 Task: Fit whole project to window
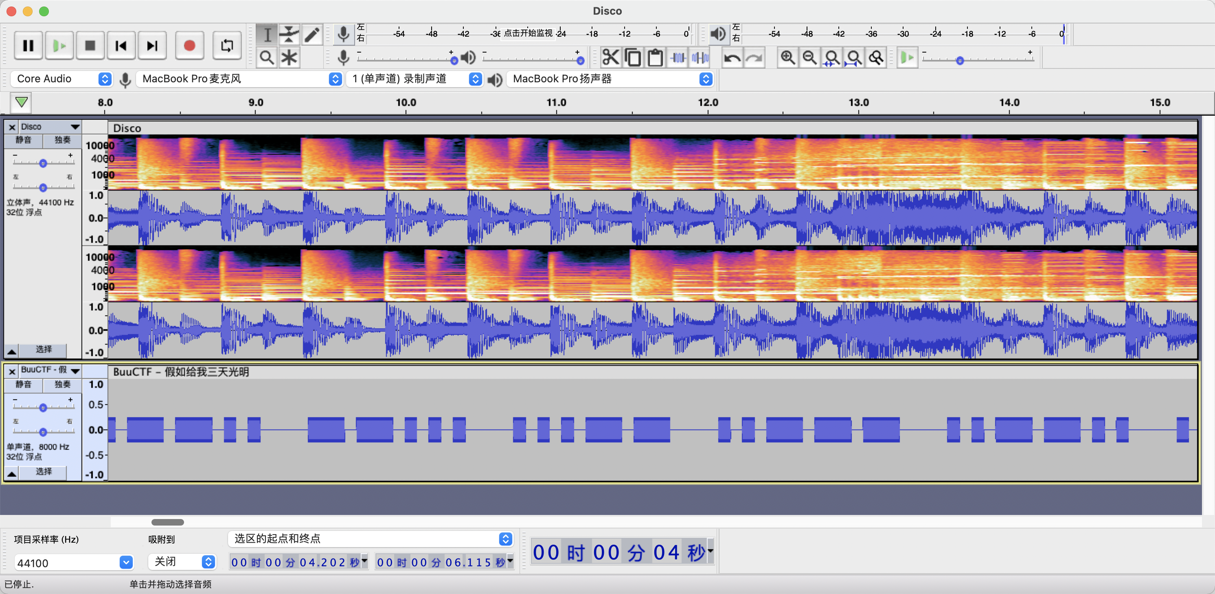point(854,57)
